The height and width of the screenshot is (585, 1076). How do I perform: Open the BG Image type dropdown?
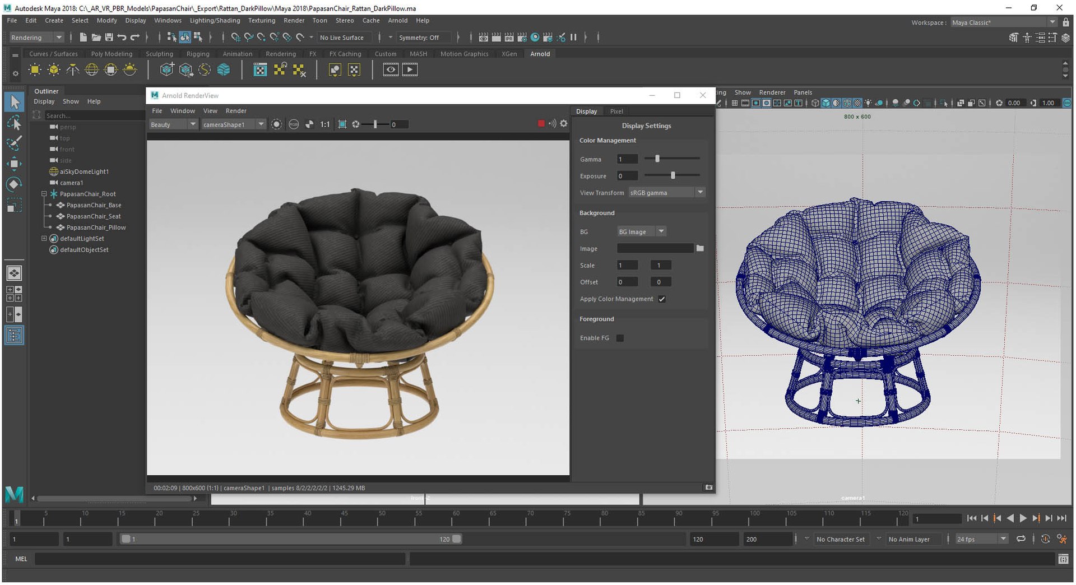[x=641, y=231]
